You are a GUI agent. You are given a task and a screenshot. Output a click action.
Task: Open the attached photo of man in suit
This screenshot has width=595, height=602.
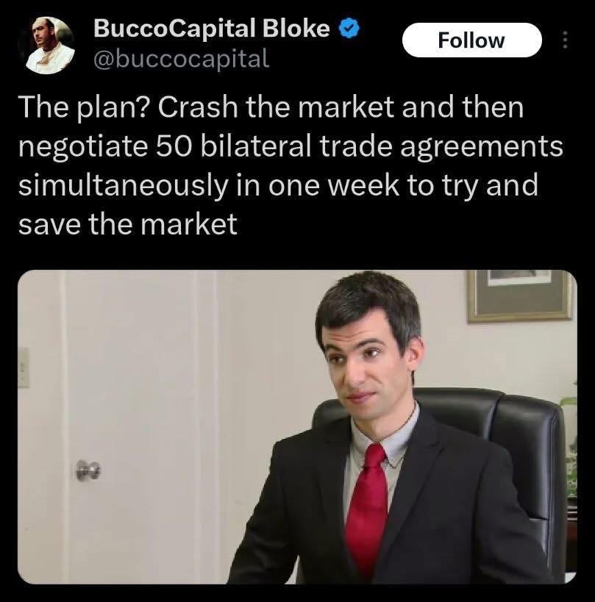coord(297,427)
